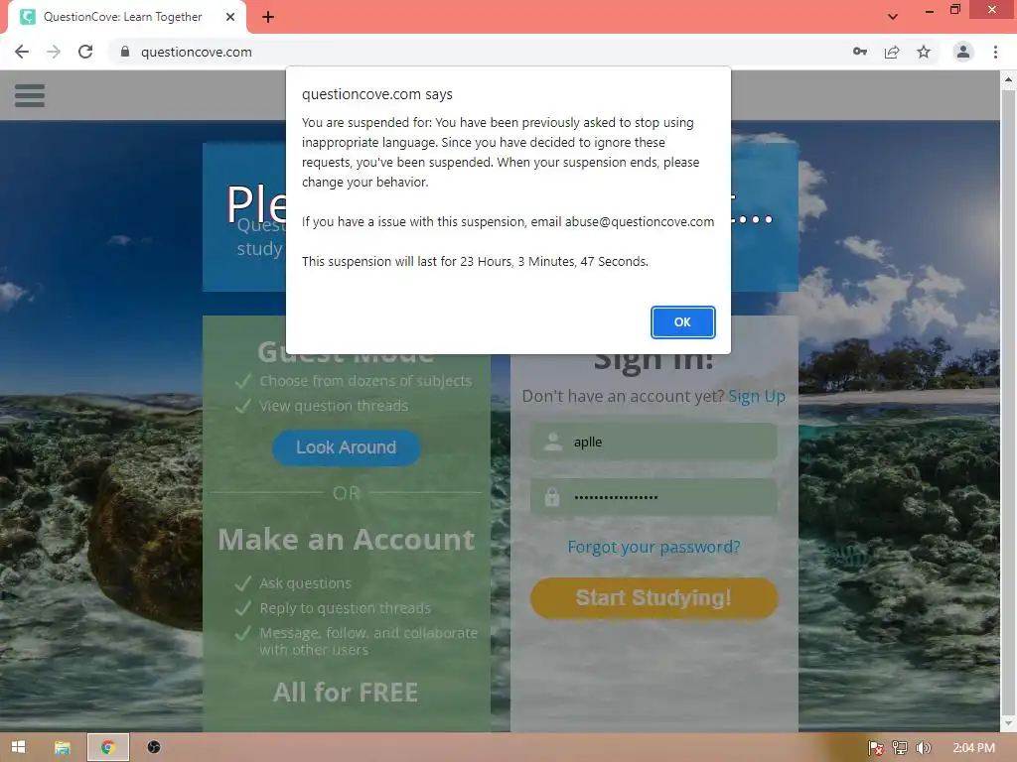Close the QuestionCove tab
1017x762 pixels.
[229, 17]
